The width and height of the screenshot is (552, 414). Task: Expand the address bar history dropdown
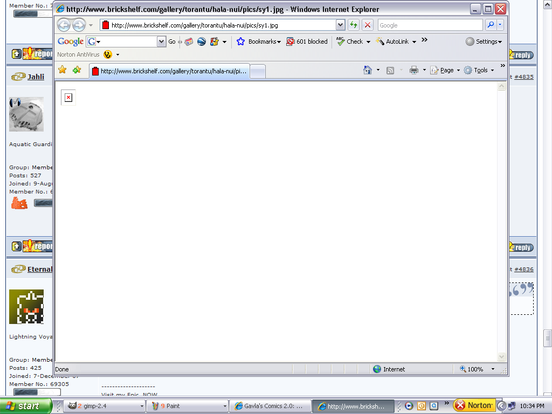tap(340, 25)
